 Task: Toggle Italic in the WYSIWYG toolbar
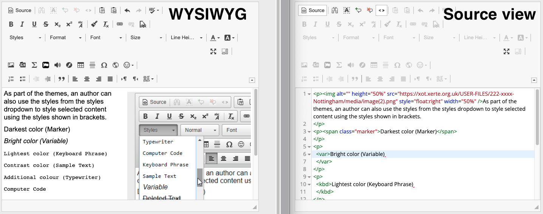click(x=22, y=24)
